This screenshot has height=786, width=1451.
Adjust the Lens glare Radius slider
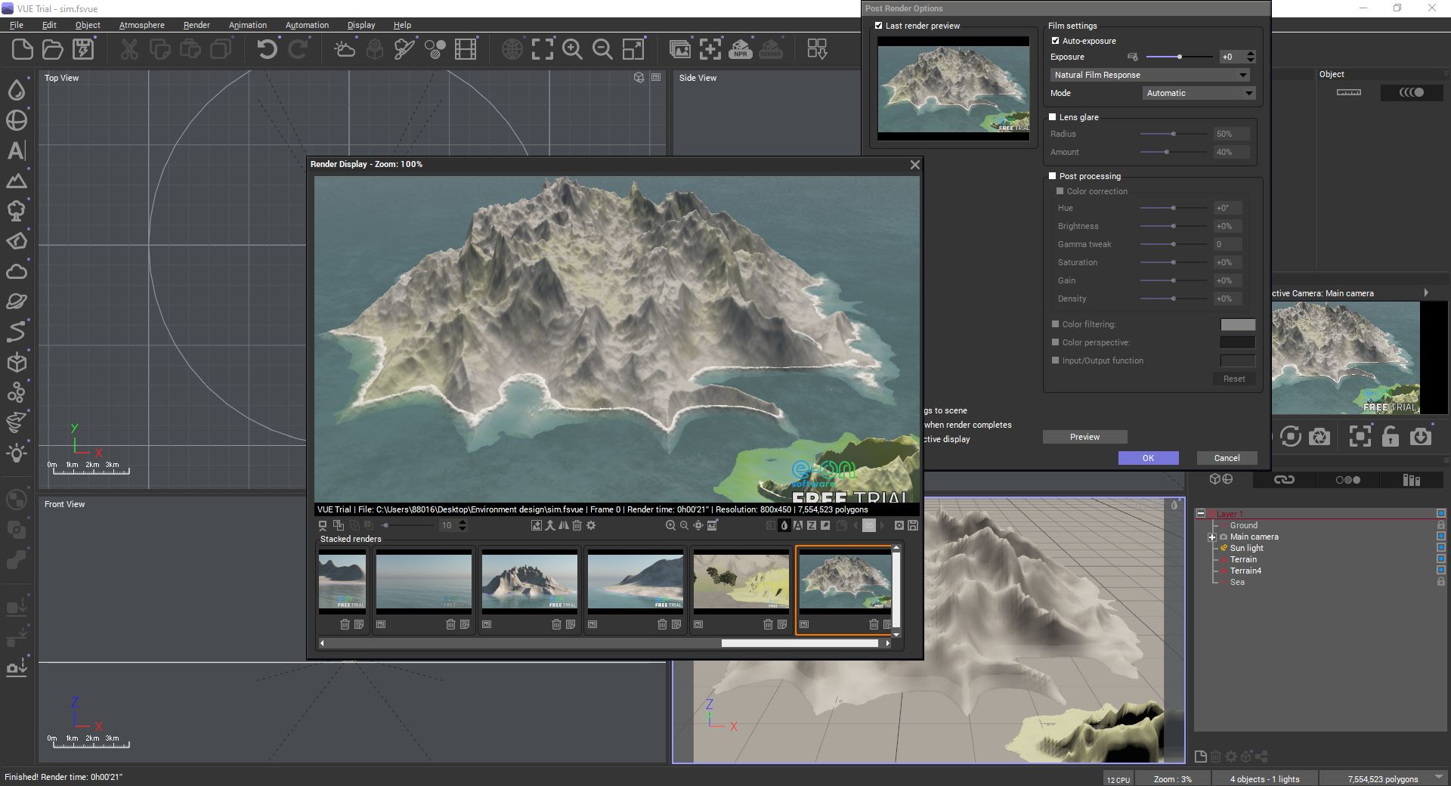click(x=1173, y=134)
